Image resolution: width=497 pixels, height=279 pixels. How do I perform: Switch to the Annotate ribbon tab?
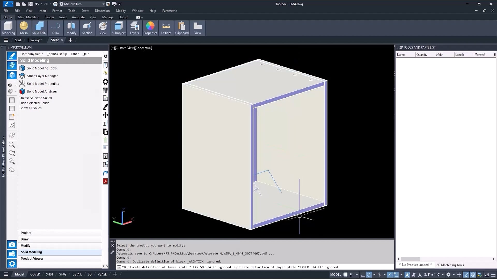tap(78, 17)
